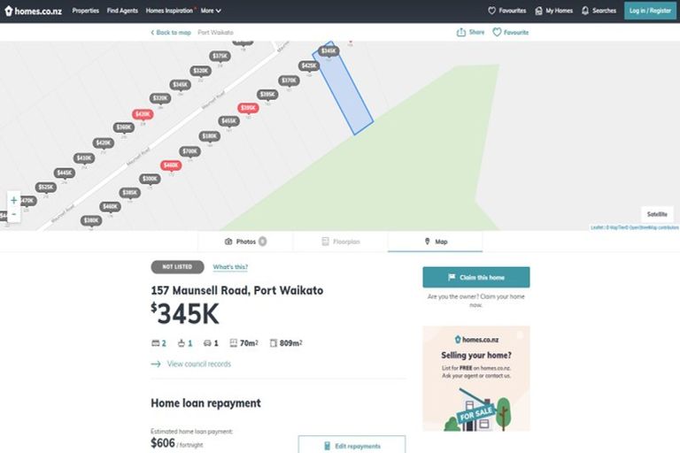View council records link

[198, 364]
